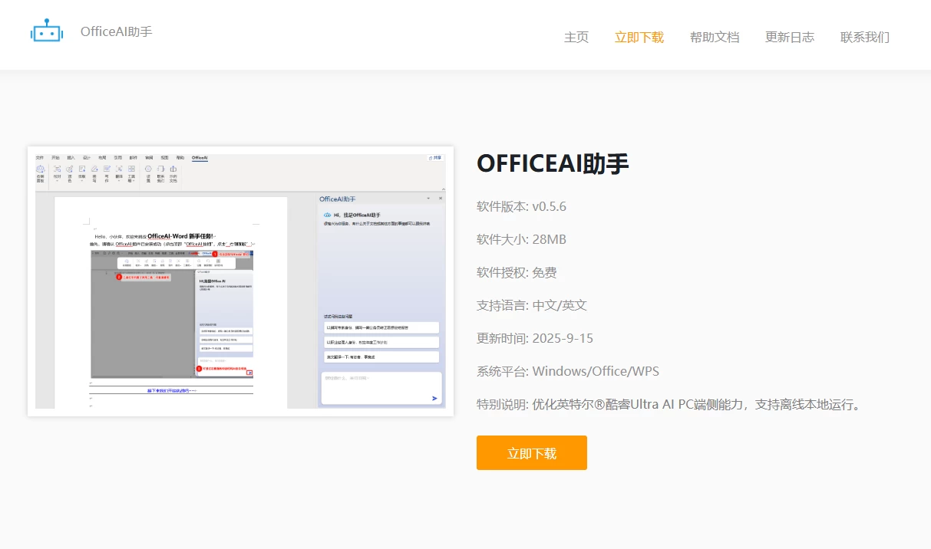
Task: Select the 写作 writing tool icon
Action: click(x=107, y=169)
